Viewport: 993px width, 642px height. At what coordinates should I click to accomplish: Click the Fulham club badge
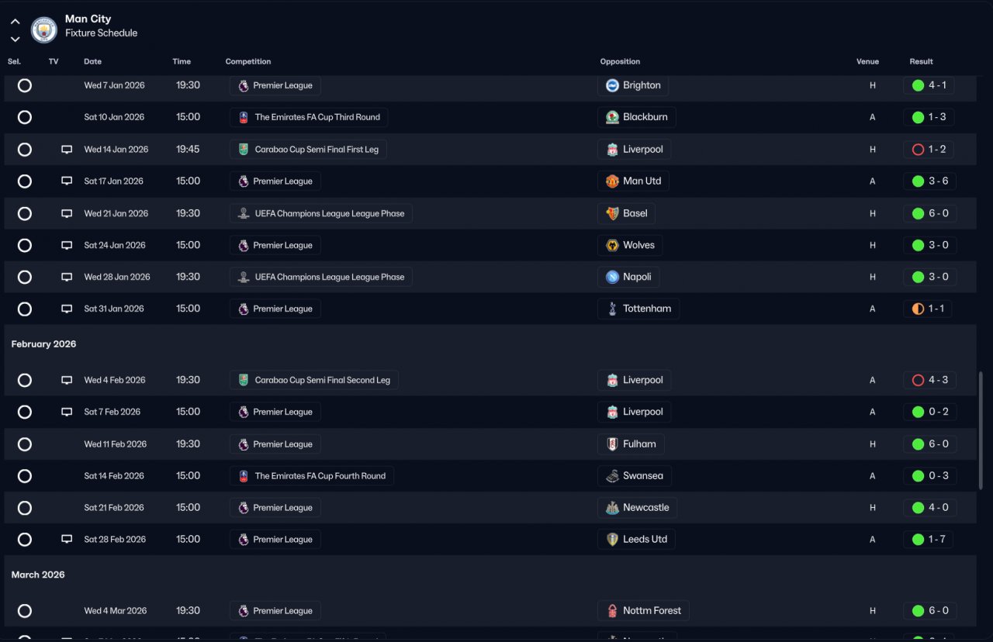[612, 444]
